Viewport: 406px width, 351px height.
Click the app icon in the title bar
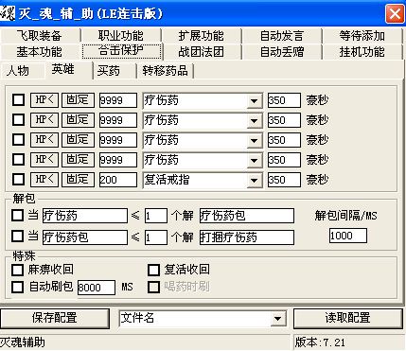pos(8,13)
